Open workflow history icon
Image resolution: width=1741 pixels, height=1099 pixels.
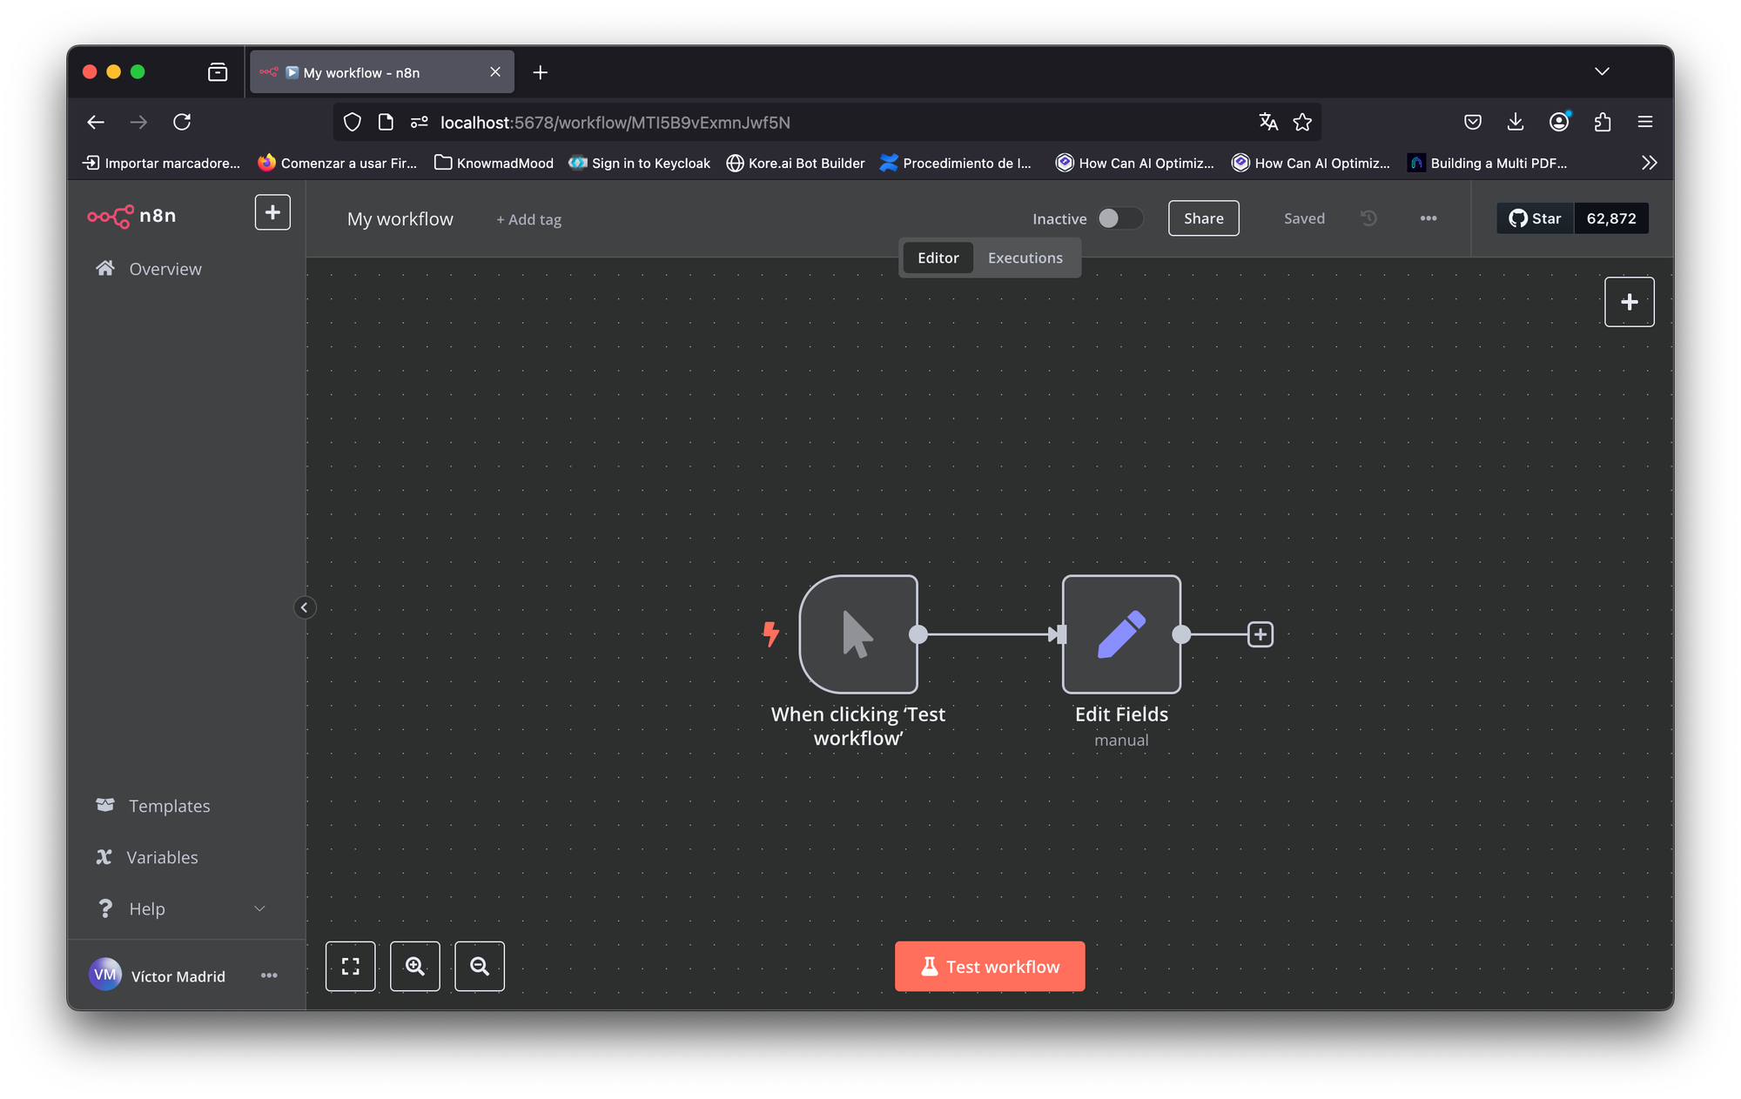[x=1368, y=218]
